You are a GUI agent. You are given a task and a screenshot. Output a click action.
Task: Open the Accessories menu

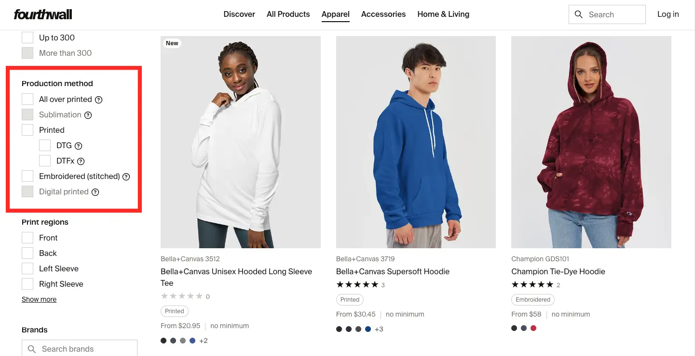pos(383,14)
